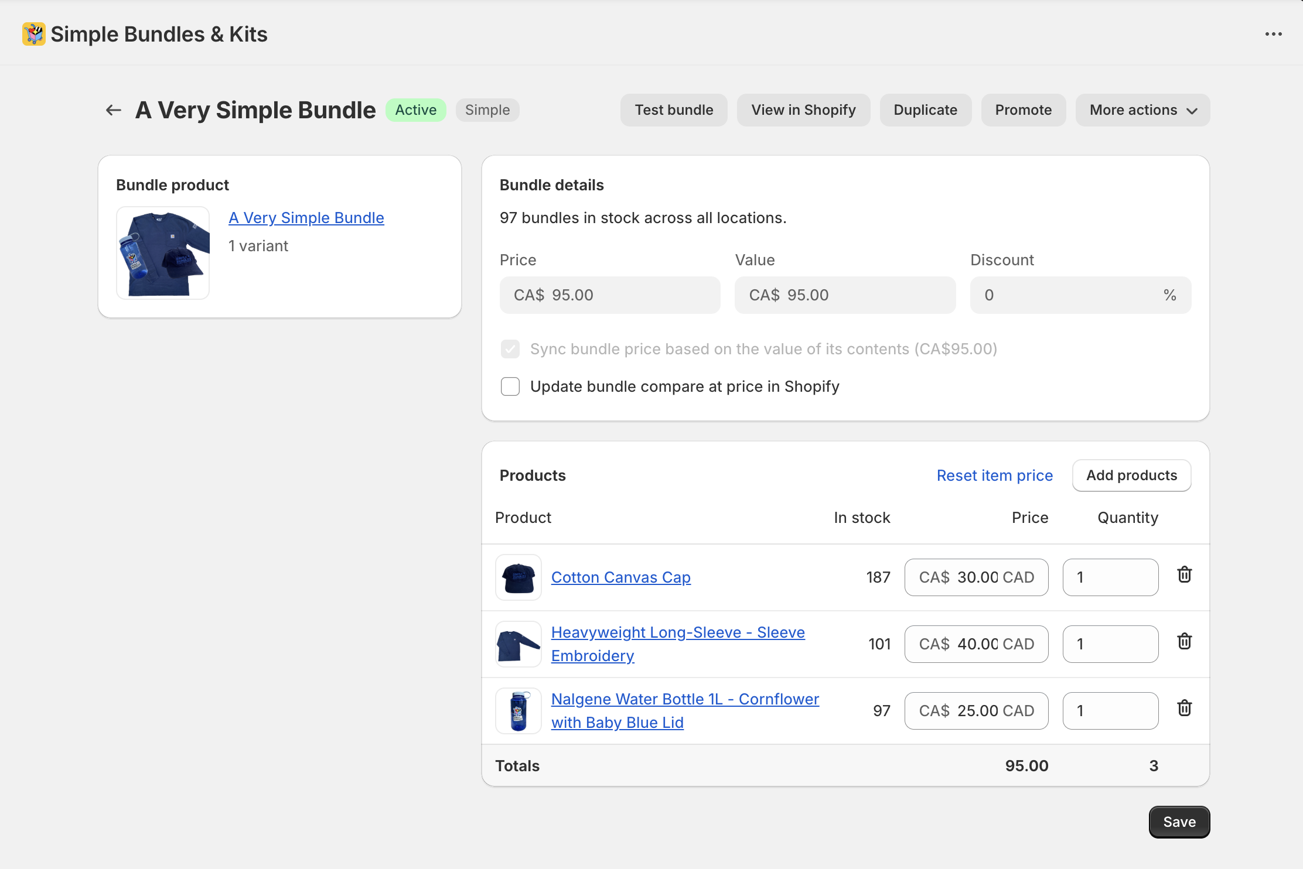Screen dimensions: 1303x869
Task: Open View in Shopify
Action: pyautogui.click(x=803, y=110)
